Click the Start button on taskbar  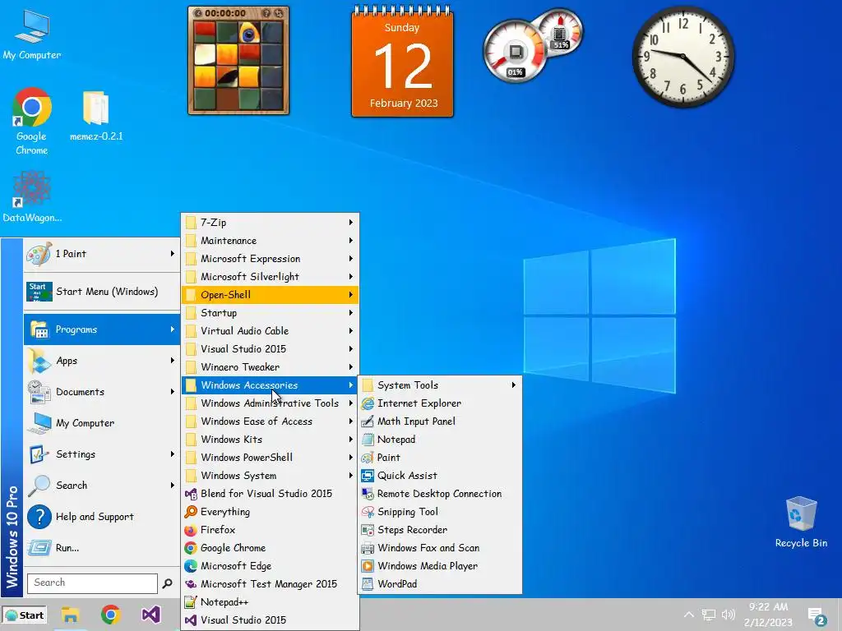pos(24,615)
